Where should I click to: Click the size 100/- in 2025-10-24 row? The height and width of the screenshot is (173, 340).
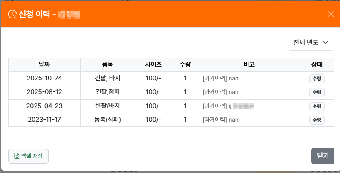click(153, 78)
